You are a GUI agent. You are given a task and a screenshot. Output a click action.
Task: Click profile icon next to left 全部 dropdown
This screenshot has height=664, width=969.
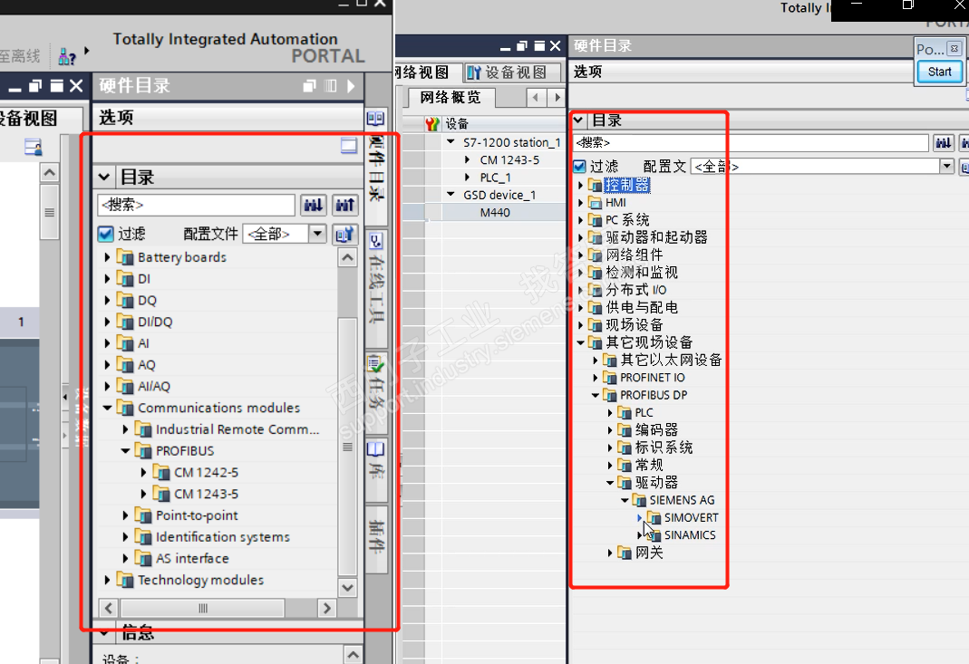pyautogui.click(x=344, y=234)
